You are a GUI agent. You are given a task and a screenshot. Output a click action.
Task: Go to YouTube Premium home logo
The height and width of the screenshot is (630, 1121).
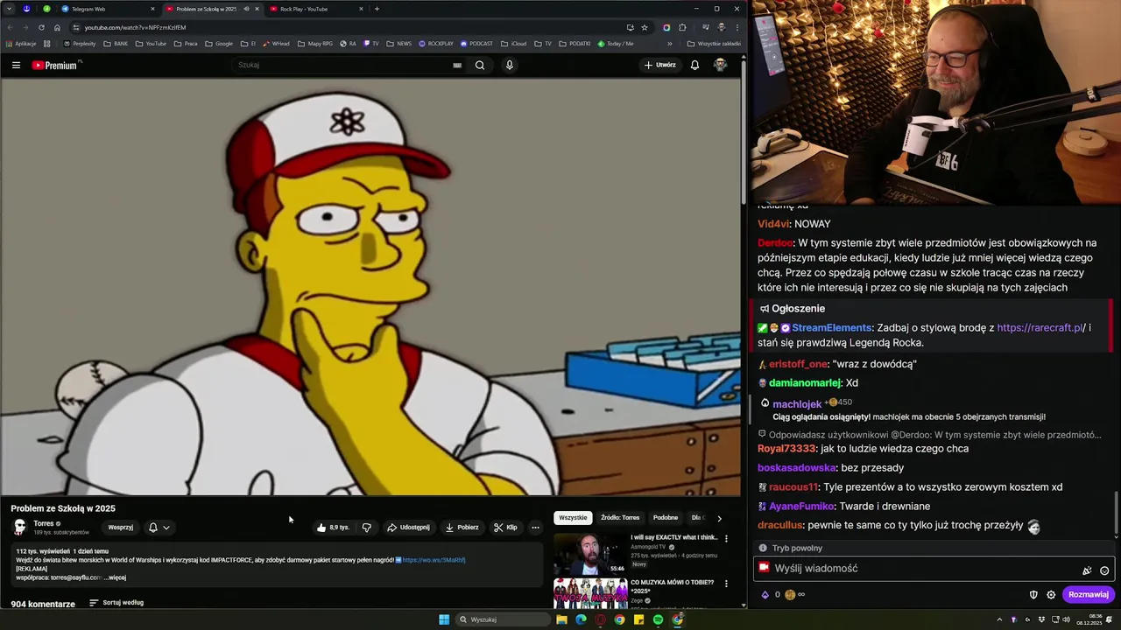click(56, 65)
